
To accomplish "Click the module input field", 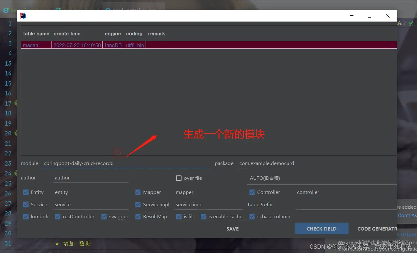I will coord(123,163).
